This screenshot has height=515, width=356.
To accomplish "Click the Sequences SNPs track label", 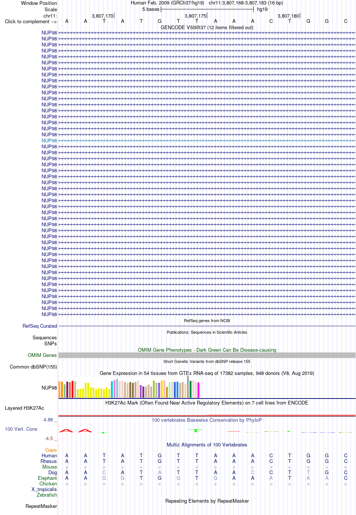I will tap(45, 340).
